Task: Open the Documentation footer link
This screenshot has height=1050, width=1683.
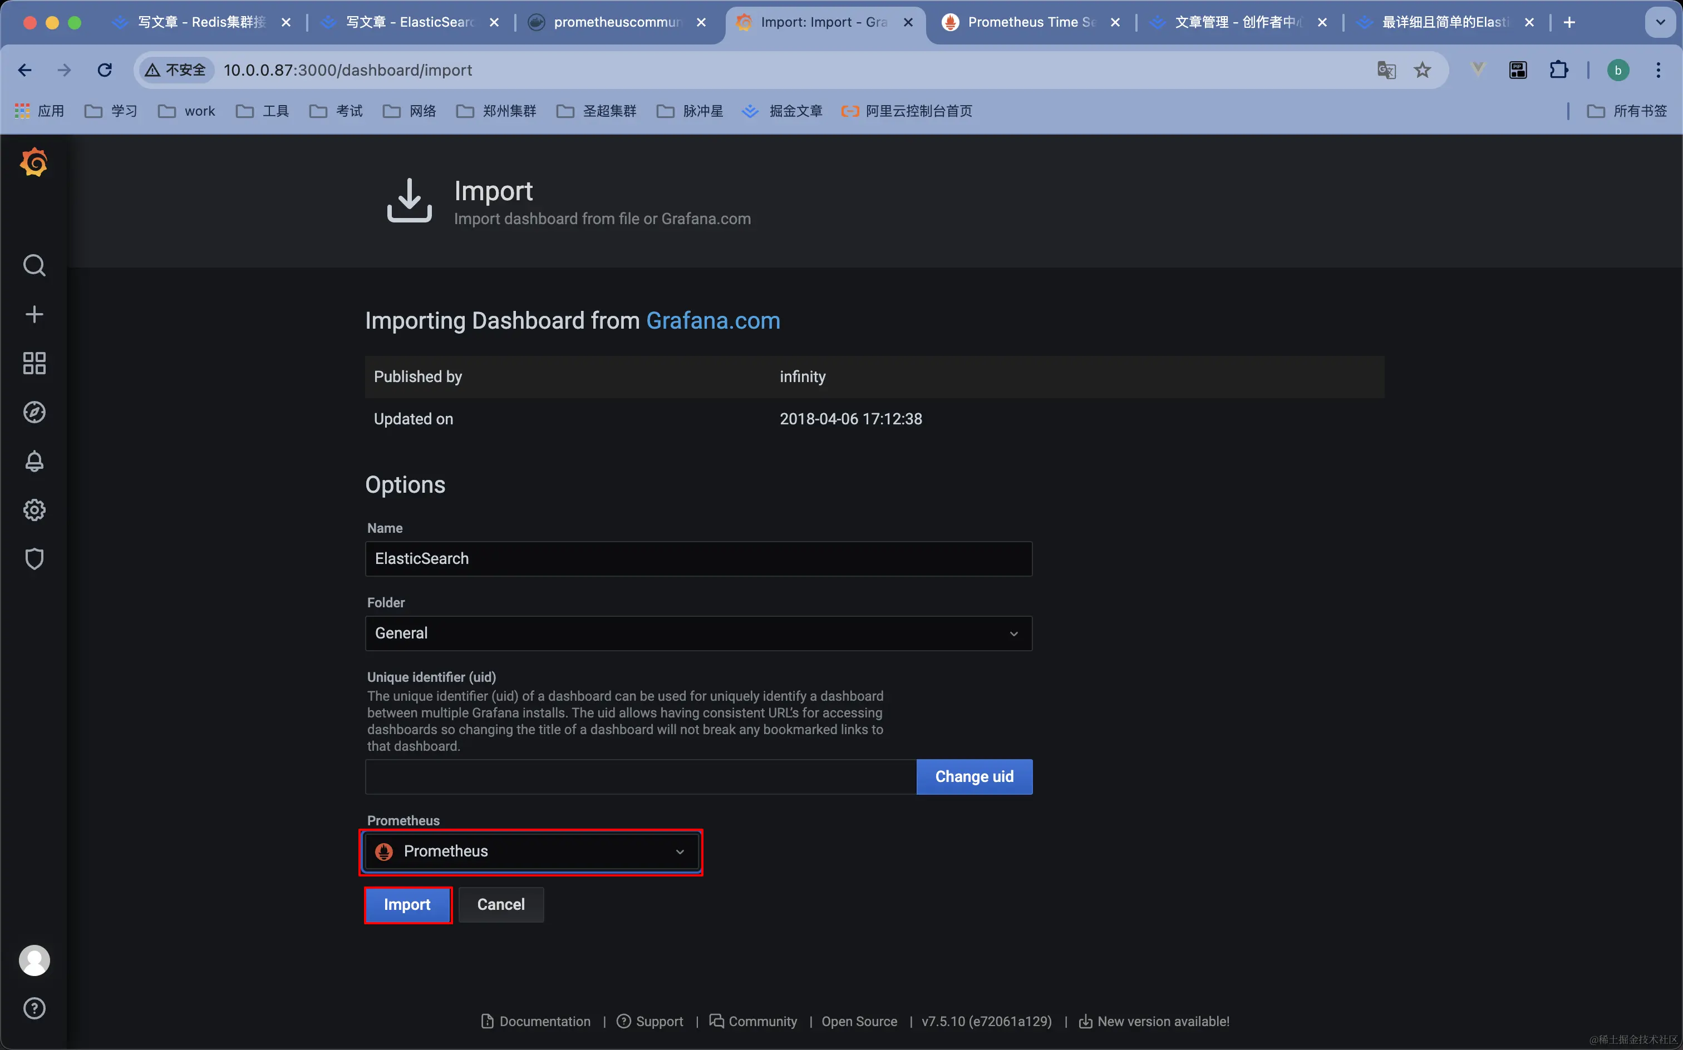Action: click(x=536, y=1022)
